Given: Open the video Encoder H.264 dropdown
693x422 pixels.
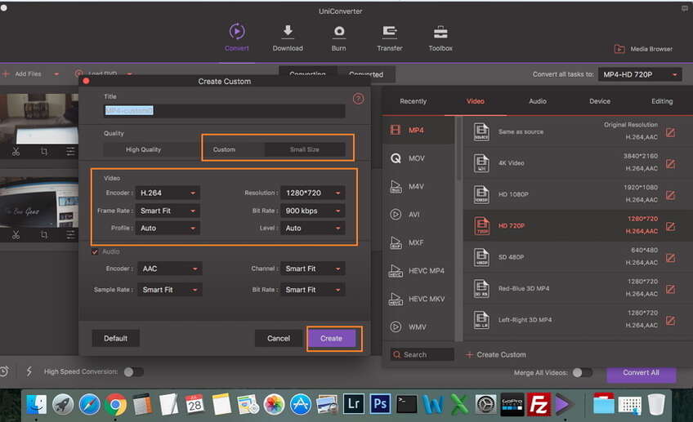Looking at the screenshot, I should tap(168, 193).
